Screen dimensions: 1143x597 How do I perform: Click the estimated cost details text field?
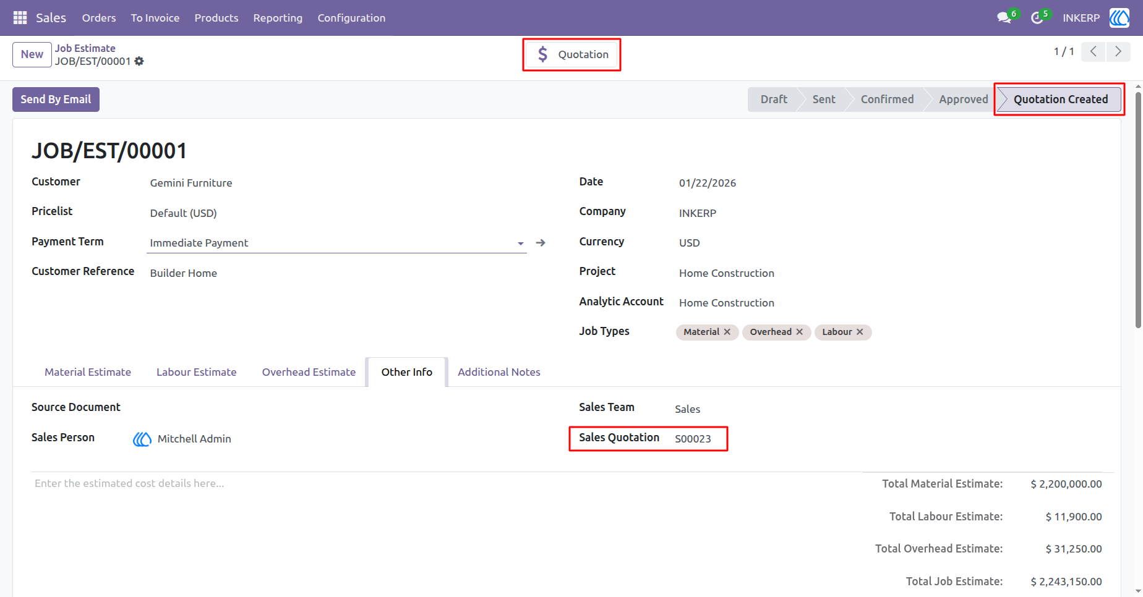[x=433, y=483]
